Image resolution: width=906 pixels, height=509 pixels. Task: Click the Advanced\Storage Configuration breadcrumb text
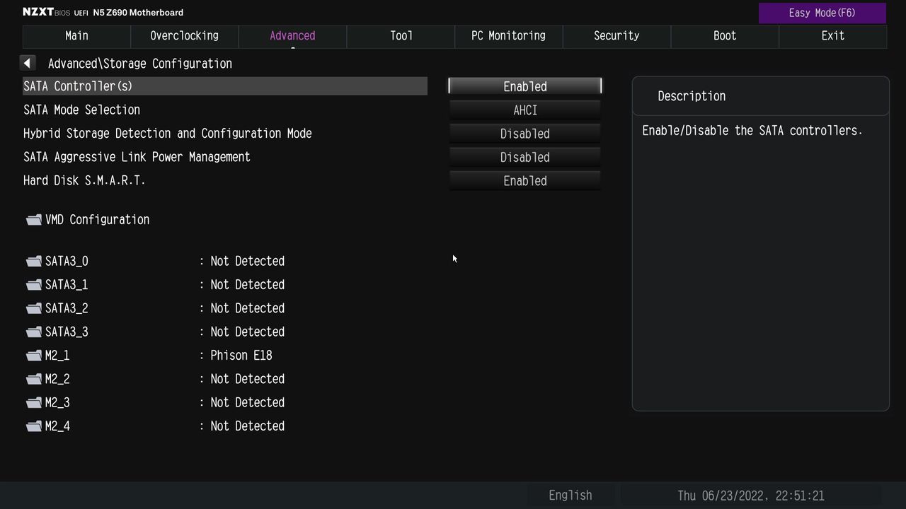[140, 64]
